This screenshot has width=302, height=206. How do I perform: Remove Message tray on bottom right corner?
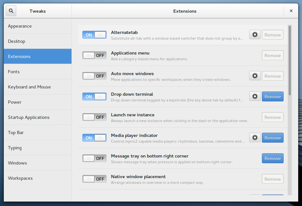(x=272, y=158)
